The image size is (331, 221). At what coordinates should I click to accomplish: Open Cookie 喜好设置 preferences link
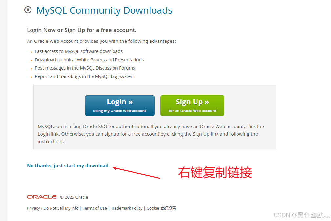(161, 208)
